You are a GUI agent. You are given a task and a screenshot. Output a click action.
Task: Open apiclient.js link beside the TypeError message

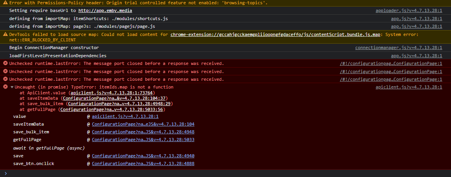(x=409, y=87)
